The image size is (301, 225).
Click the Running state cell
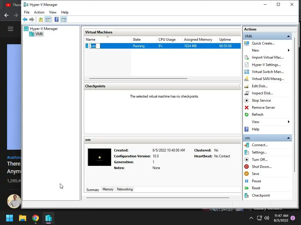pyautogui.click(x=139, y=46)
